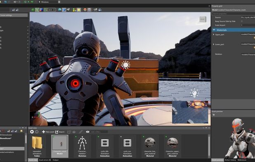The height and width of the screenshot is (162, 255).
Task: Switch to the Output tab
Action: tap(55, 160)
